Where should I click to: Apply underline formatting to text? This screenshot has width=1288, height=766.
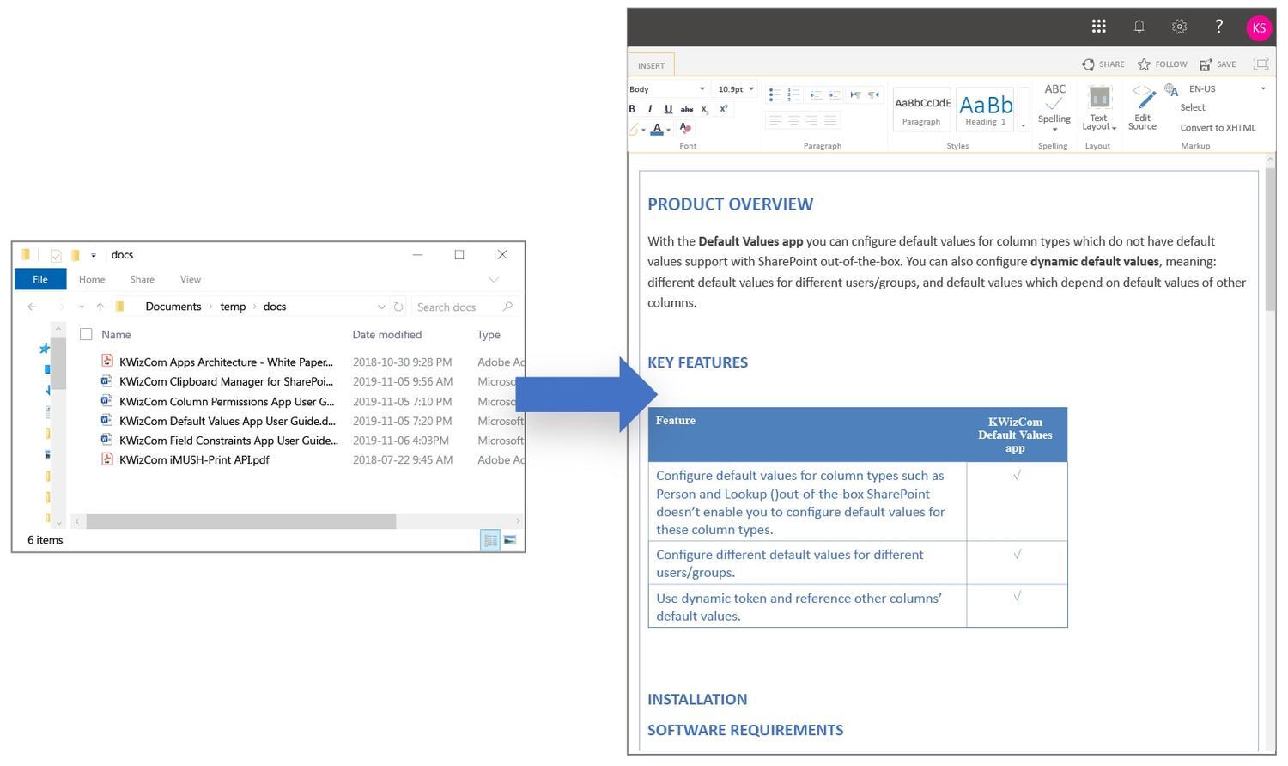tap(668, 109)
